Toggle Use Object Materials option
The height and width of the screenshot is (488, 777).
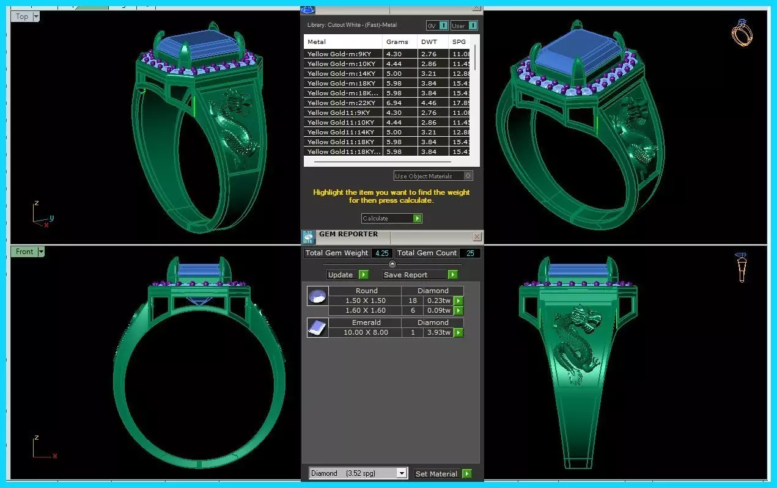pos(433,176)
